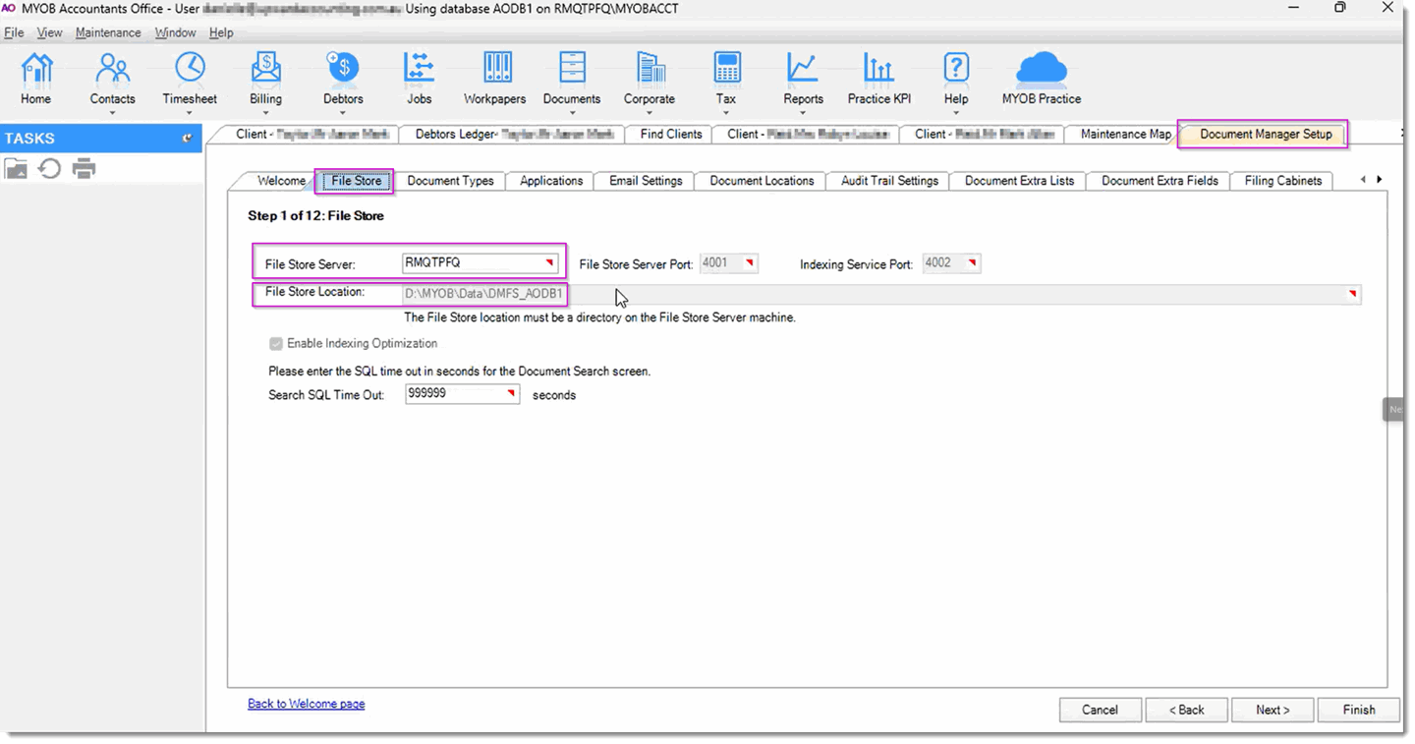Open the Window menu
Screen dimensions: 1415x744
(175, 32)
